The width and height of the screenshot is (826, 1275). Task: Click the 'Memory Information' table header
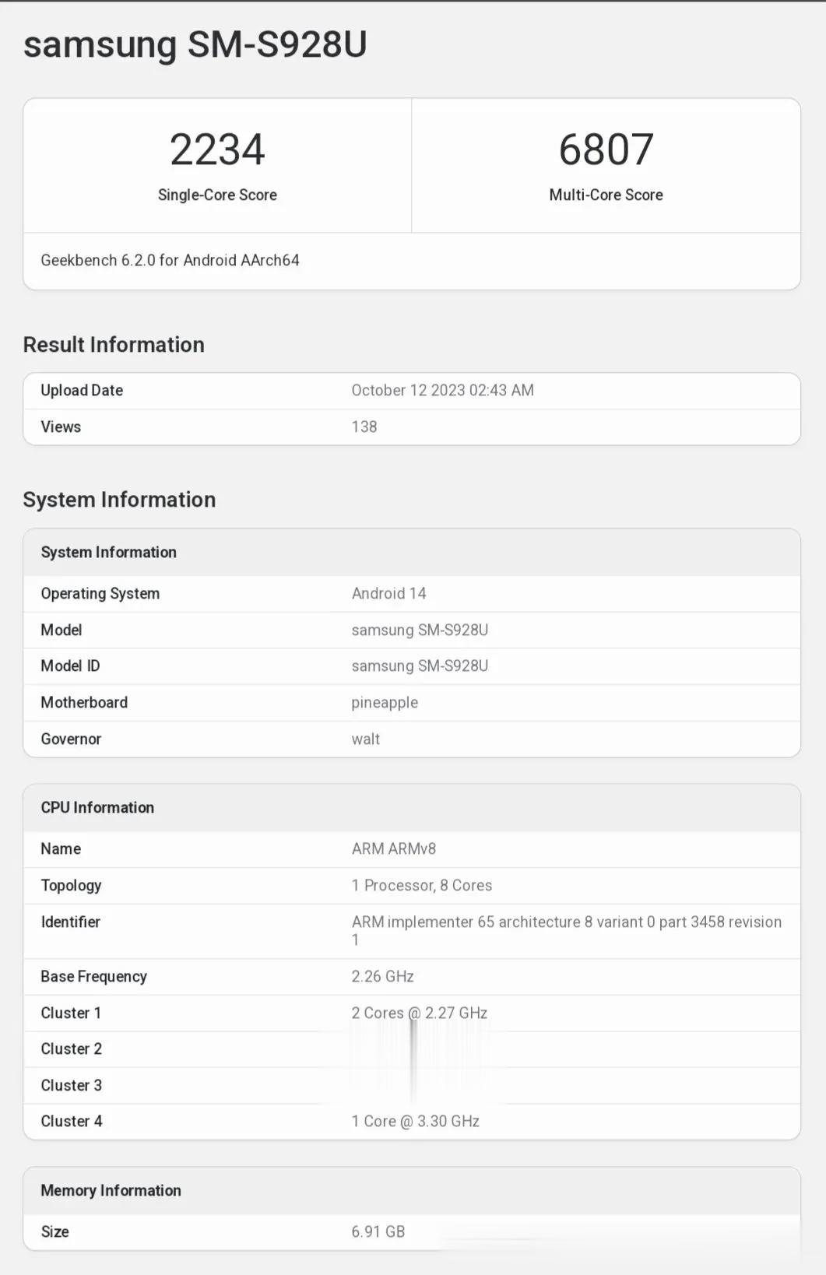click(x=111, y=1190)
